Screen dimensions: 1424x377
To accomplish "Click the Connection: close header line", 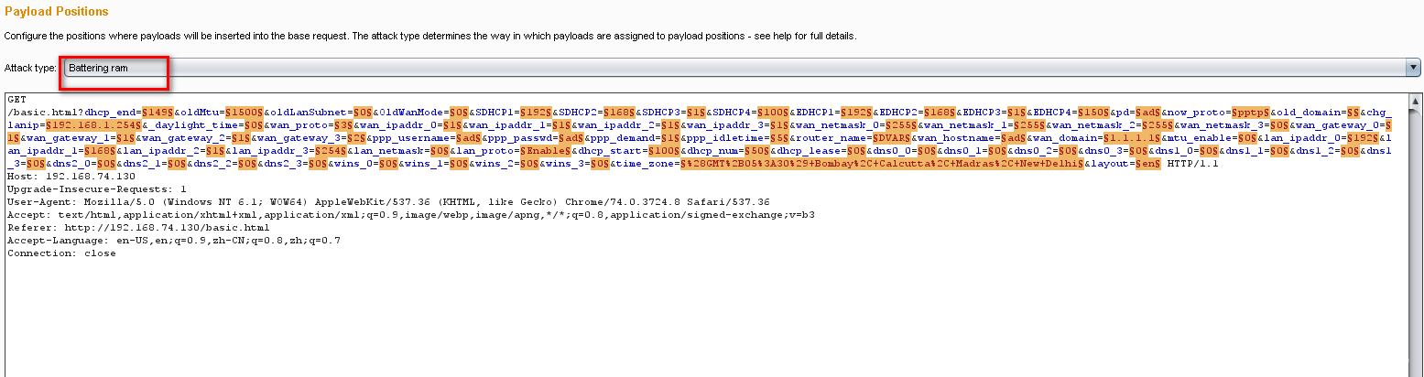I will click(61, 253).
